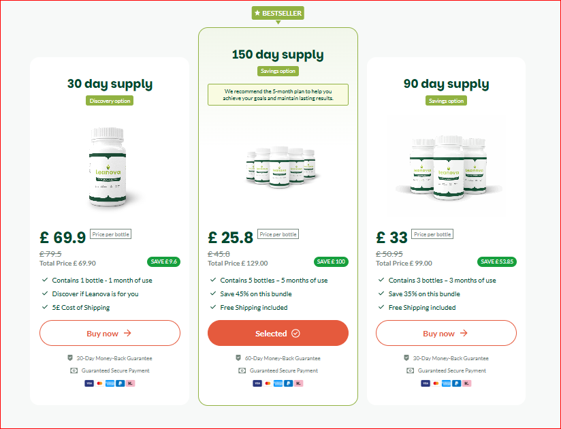The height and width of the screenshot is (429, 561).
Task: Click the SAVE £ 100 badge
Action: pyautogui.click(x=331, y=262)
